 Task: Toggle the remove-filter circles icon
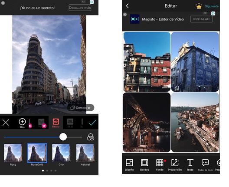pyautogui.click(x=90, y=137)
